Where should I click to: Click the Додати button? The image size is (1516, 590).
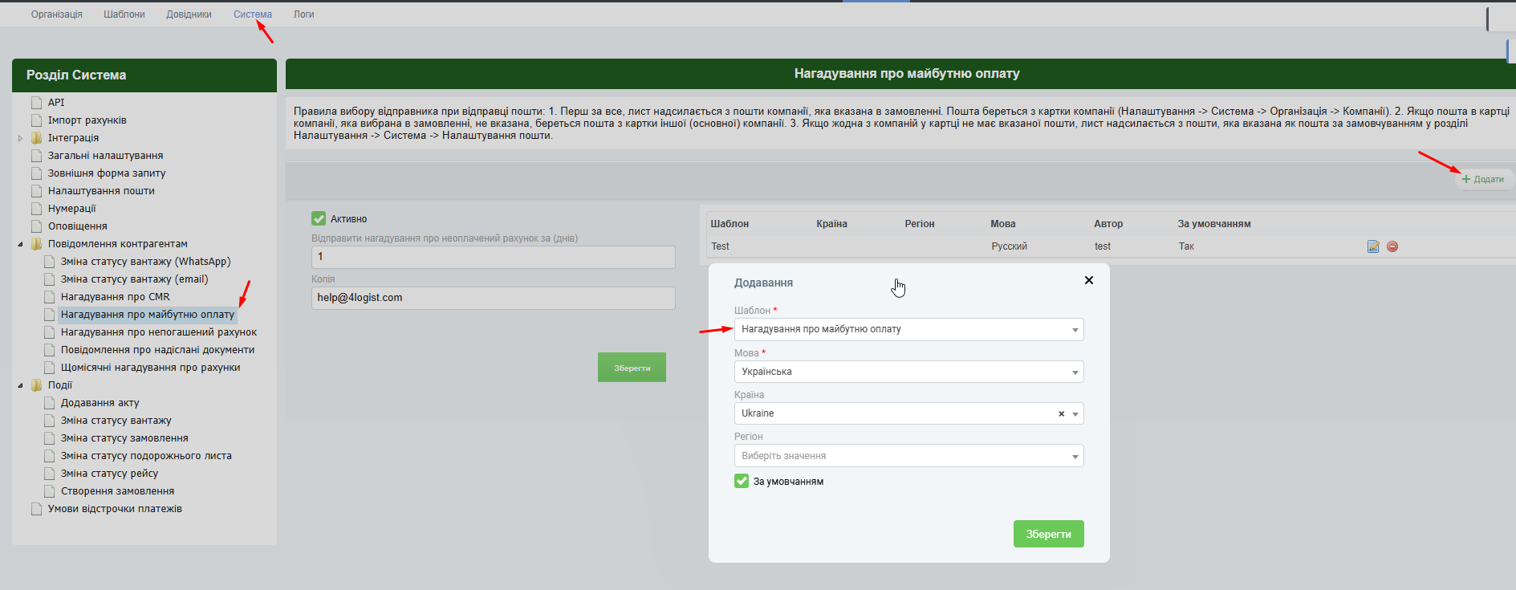pyautogui.click(x=1483, y=179)
